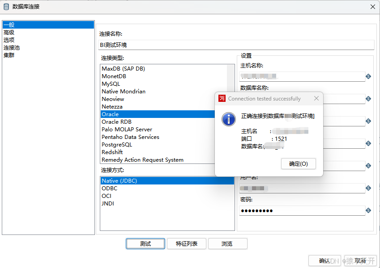Image resolution: width=380 pixels, height=268 pixels.
Task: Open the 特征列表 feature list
Action: pyautogui.click(x=187, y=243)
